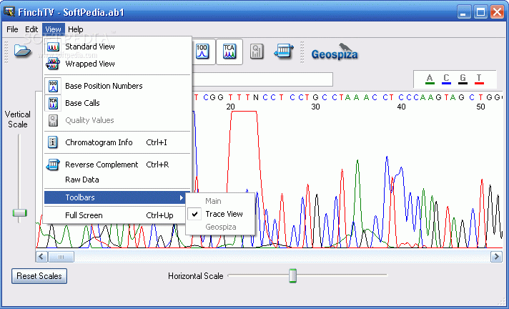The height and width of the screenshot is (309, 509).
Task: Toggle Base Position Numbers toolbar button
Action: click(202, 51)
